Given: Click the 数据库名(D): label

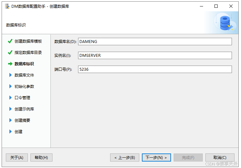Looking at the screenshot, I should point(65,42).
